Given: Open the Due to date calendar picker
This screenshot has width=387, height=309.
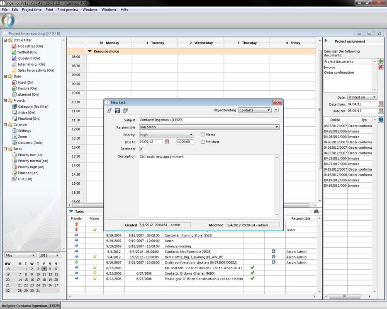Looking at the screenshot, I should pos(167,142).
